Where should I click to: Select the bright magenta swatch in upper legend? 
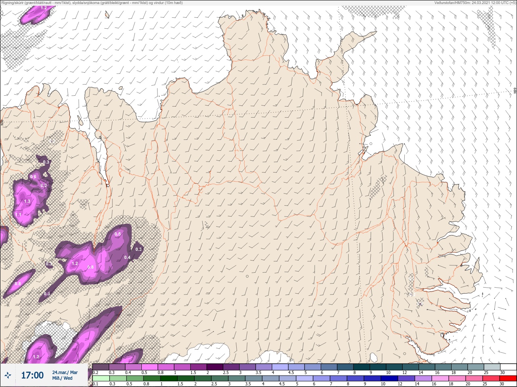tap(150, 367)
